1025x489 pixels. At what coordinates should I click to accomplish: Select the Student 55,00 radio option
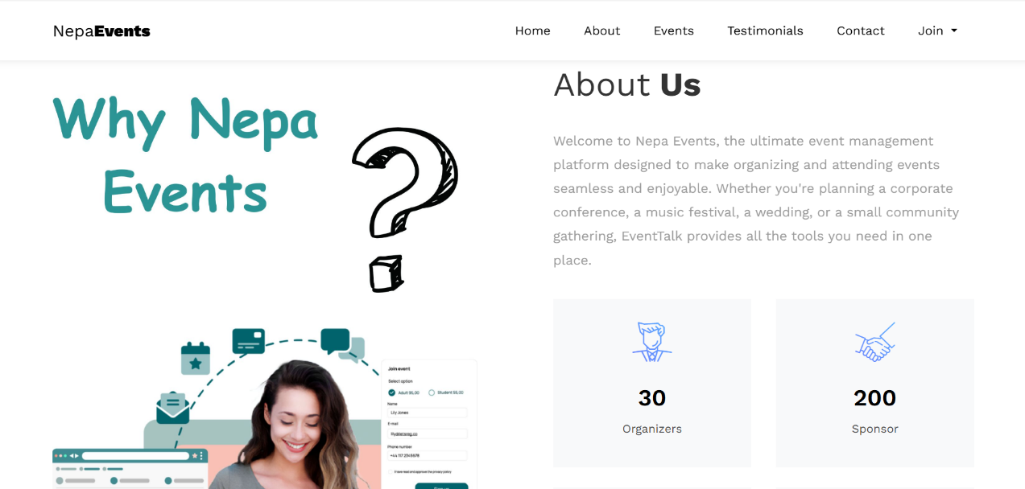pyautogui.click(x=432, y=392)
